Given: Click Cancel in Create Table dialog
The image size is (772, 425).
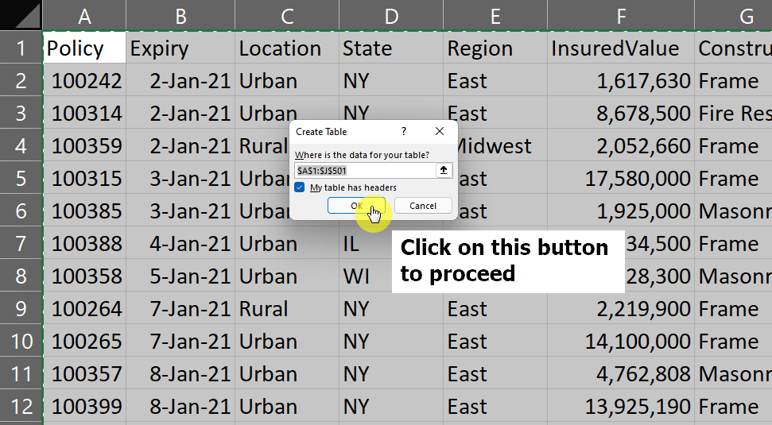Looking at the screenshot, I should point(423,206).
